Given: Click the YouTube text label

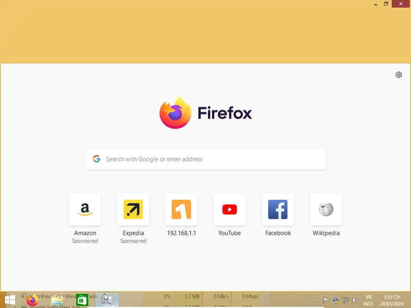Looking at the screenshot, I should [229, 233].
